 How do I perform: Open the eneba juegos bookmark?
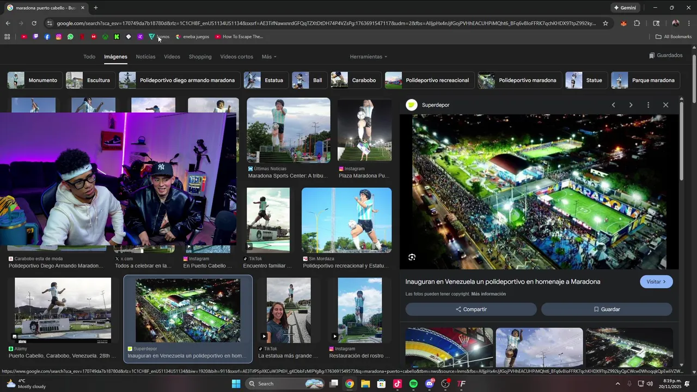pyautogui.click(x=192, y=36)
